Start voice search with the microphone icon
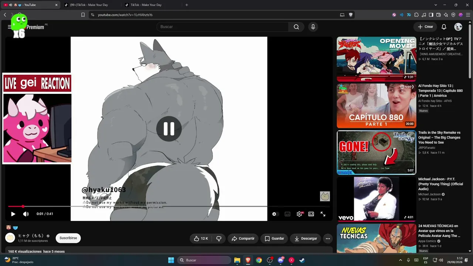This screenshot has height=266, width=473. coord(313,27)
